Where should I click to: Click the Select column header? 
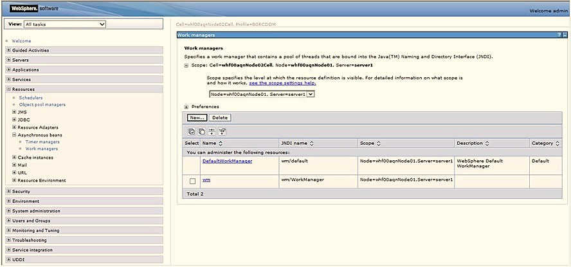pyautogui.click(x=192, y=143)
